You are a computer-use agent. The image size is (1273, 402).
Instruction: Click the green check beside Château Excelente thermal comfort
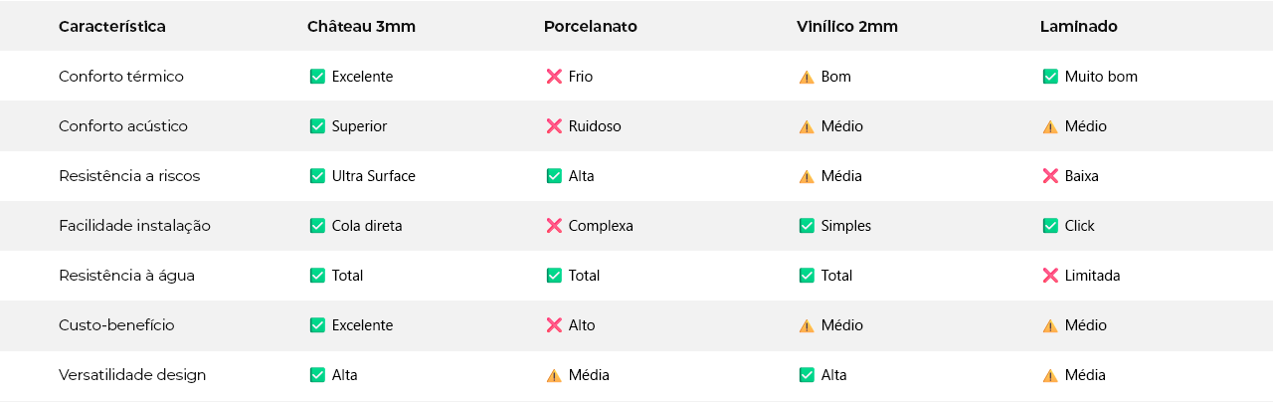tap(317, 77)
